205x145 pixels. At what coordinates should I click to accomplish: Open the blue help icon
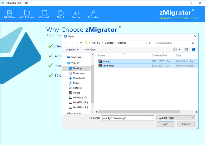click(194, 49)
